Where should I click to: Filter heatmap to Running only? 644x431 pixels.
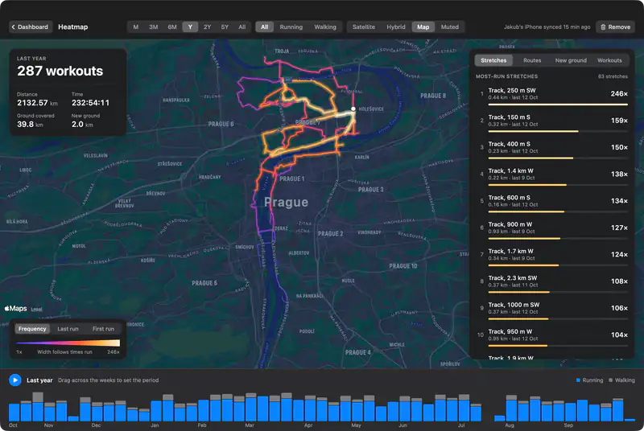[x=291, y=27]
